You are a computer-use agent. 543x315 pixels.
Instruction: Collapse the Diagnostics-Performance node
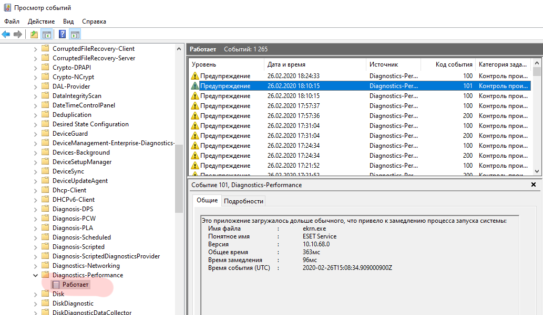35,275
